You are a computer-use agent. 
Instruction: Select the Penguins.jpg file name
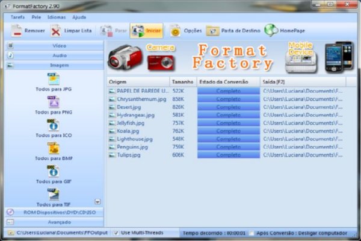click(132, 147)
